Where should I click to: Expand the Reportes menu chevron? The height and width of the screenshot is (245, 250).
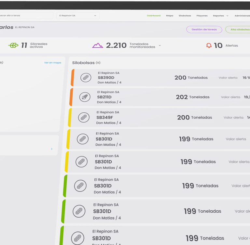tap(227, 16)
